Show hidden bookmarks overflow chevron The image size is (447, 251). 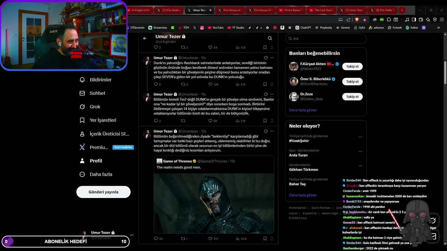point(439,28)
